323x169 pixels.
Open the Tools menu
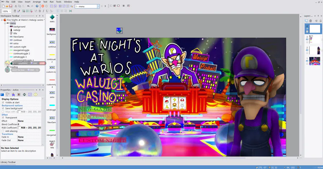pyautogui.click(x=59, y=2)
